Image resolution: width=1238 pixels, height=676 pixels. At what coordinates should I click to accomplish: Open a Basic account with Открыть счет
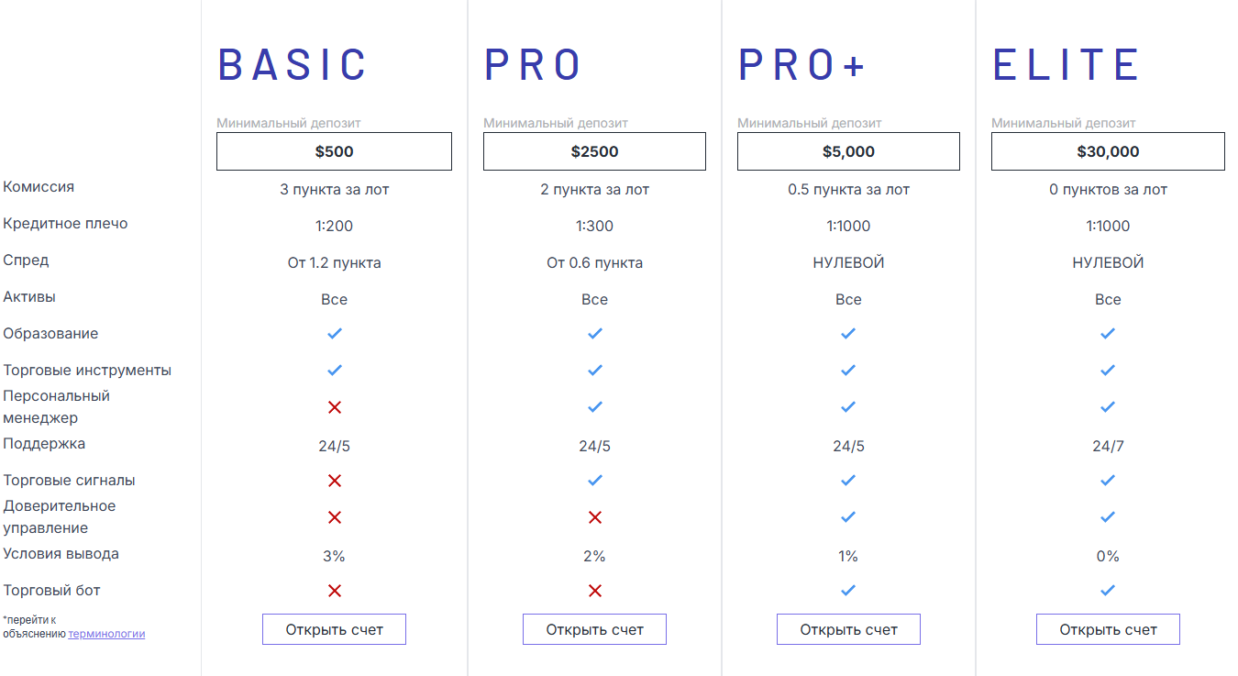(x=334, y=629)
